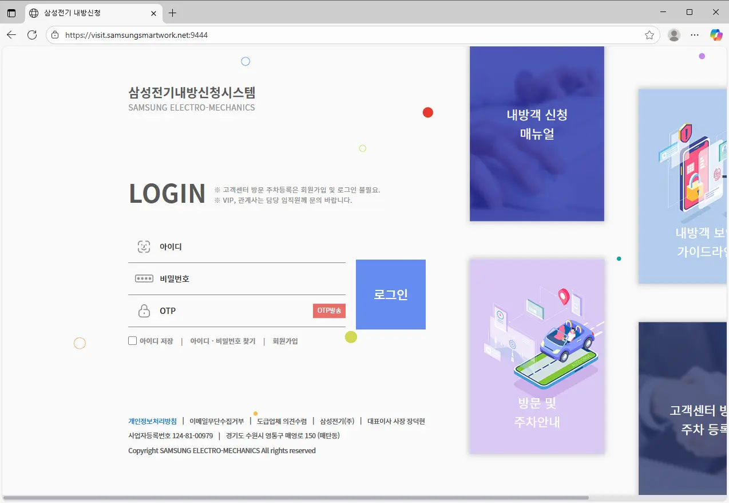This screenshot has width=729, height=503.
Task: Check the 아이디 저장 checkbox
Action: coord(133,341)
